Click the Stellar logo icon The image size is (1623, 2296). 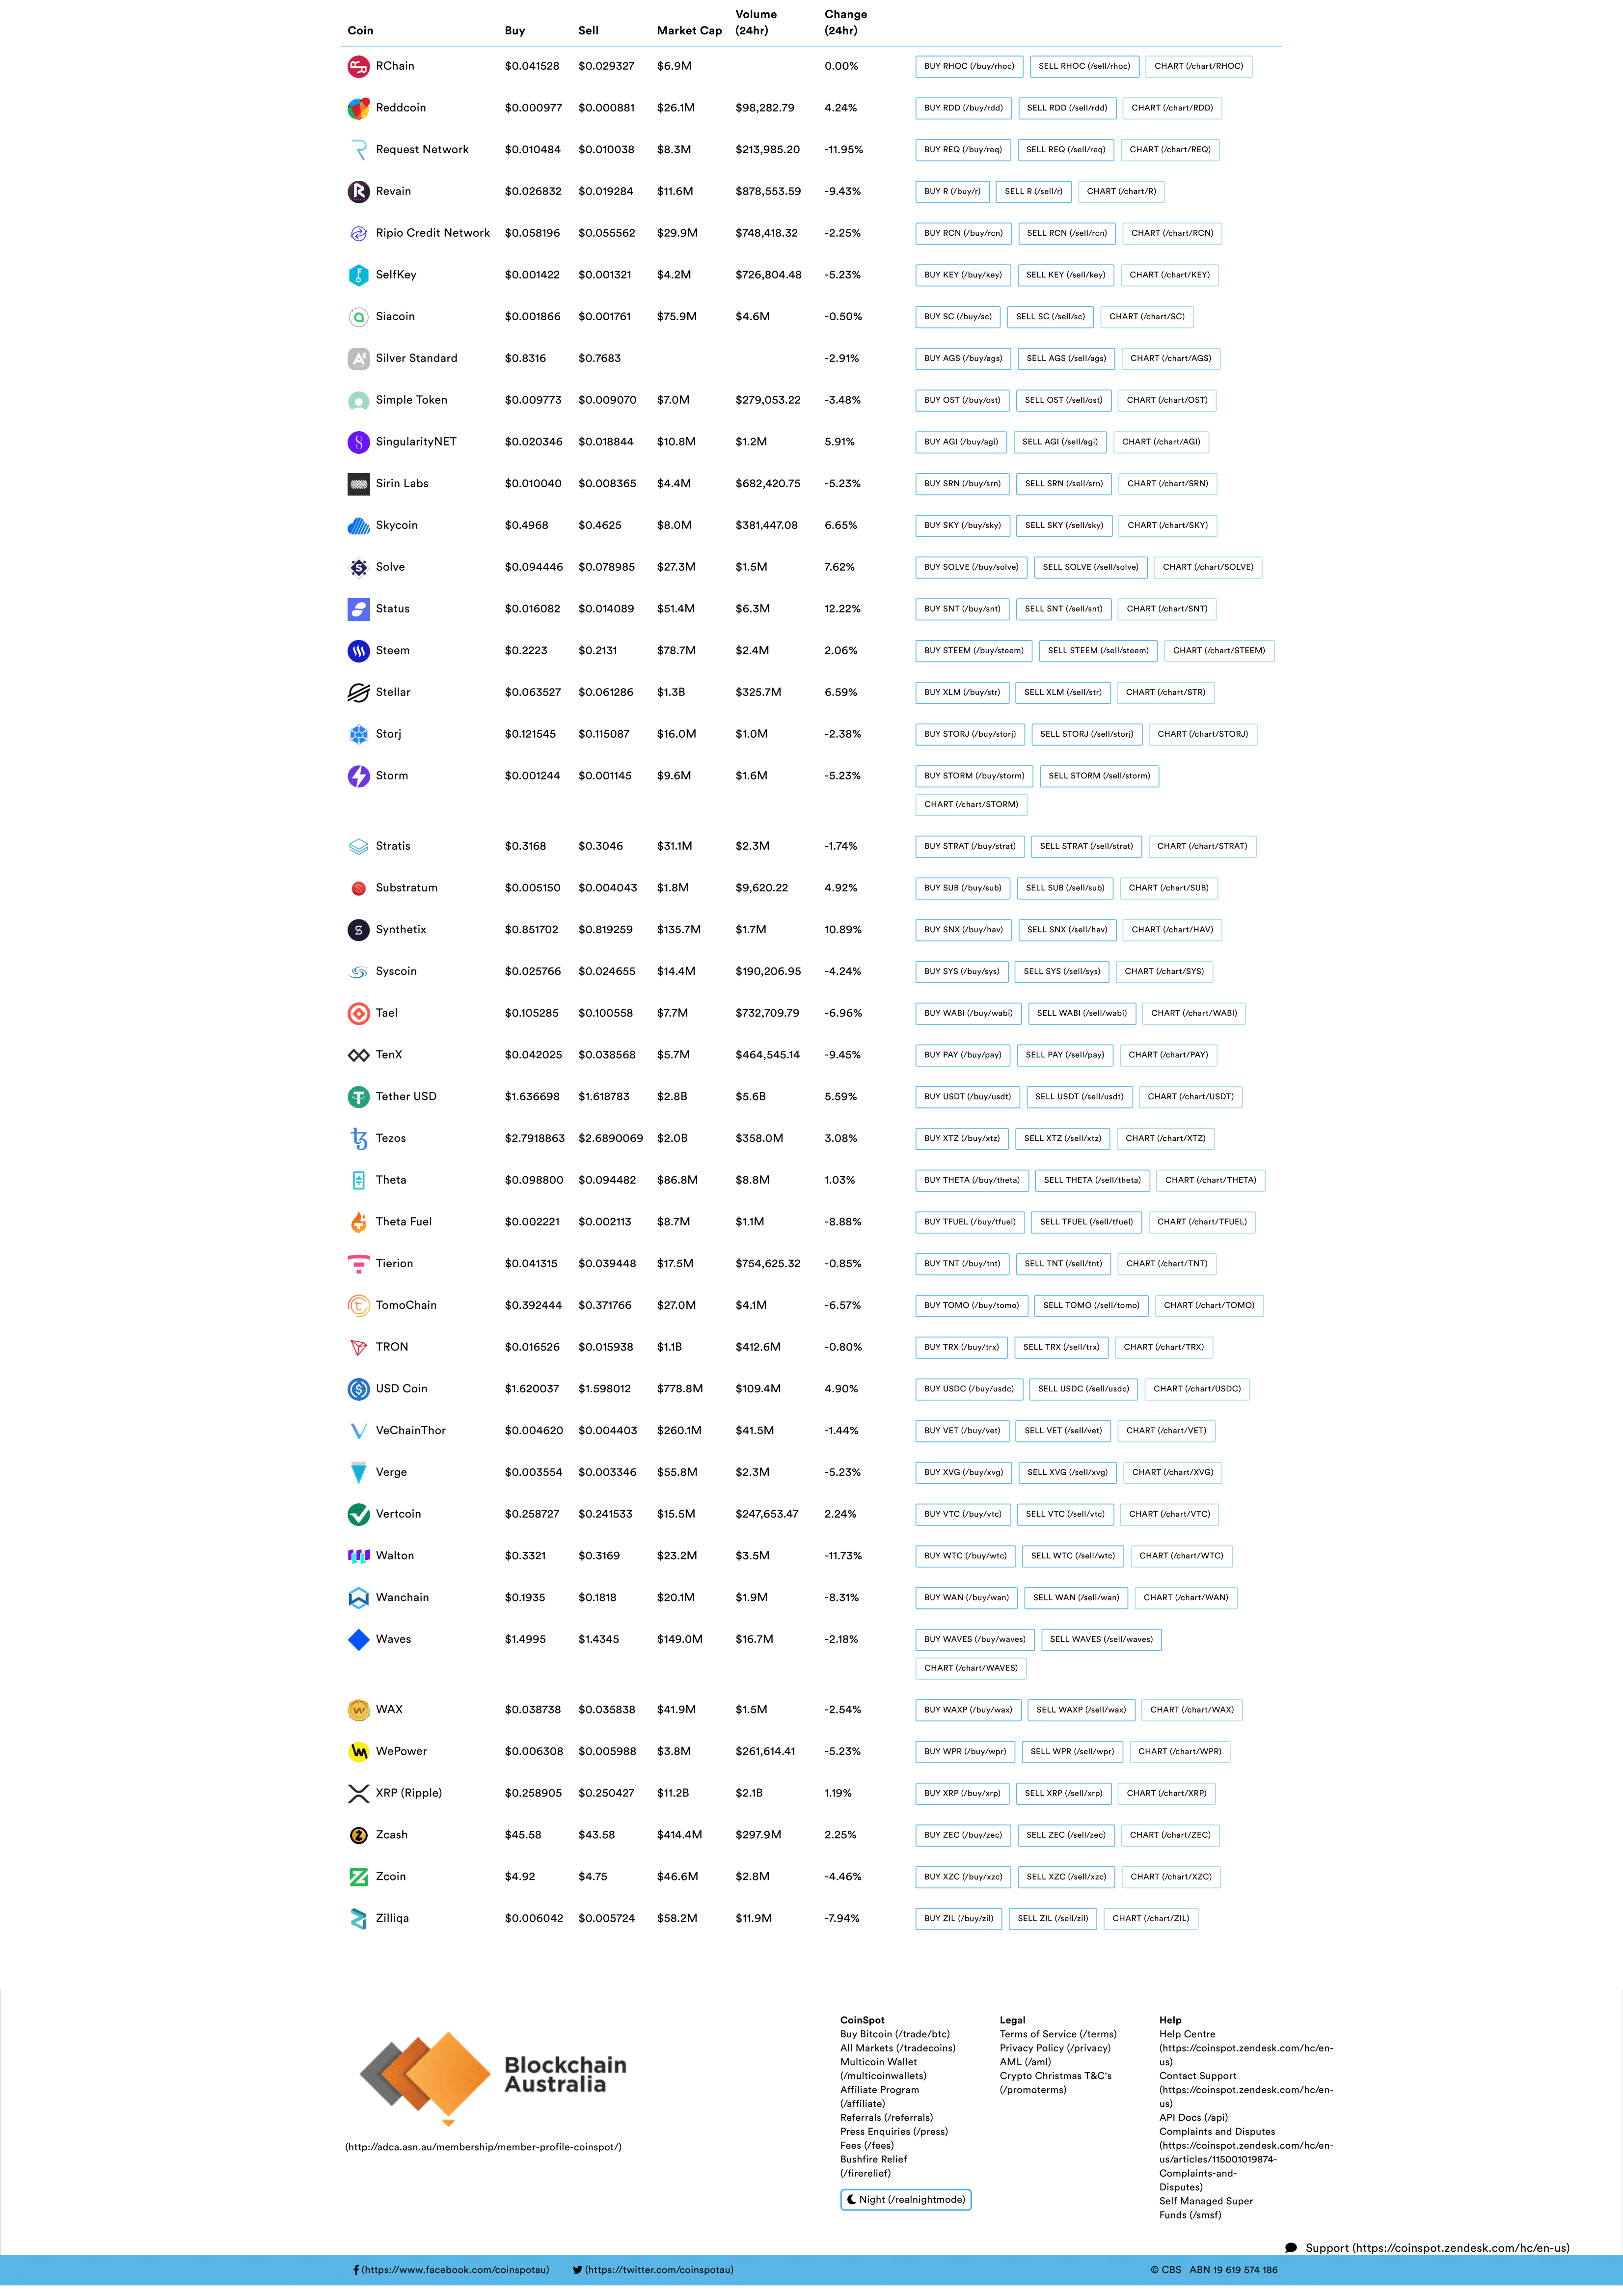(x=358, y=693)
